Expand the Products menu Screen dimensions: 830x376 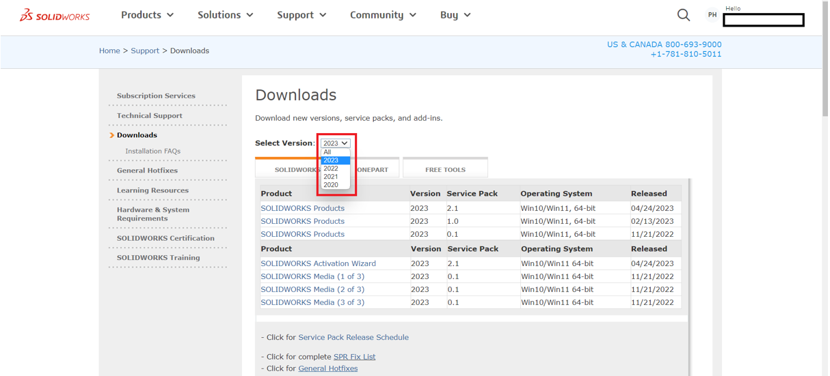(147, 15)
